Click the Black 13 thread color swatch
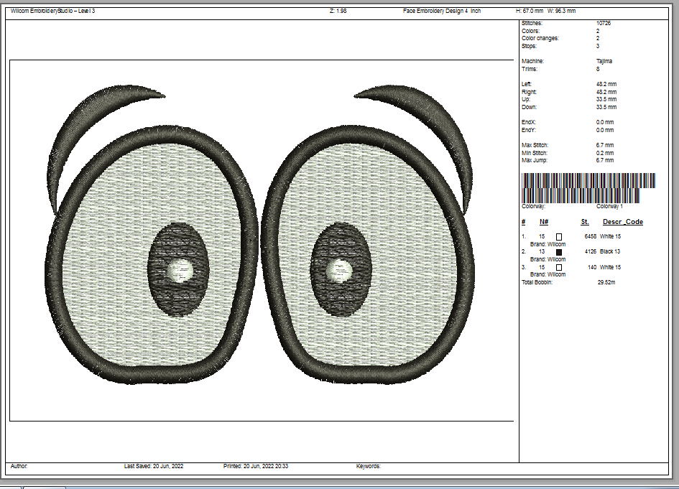 coord(558,252)
